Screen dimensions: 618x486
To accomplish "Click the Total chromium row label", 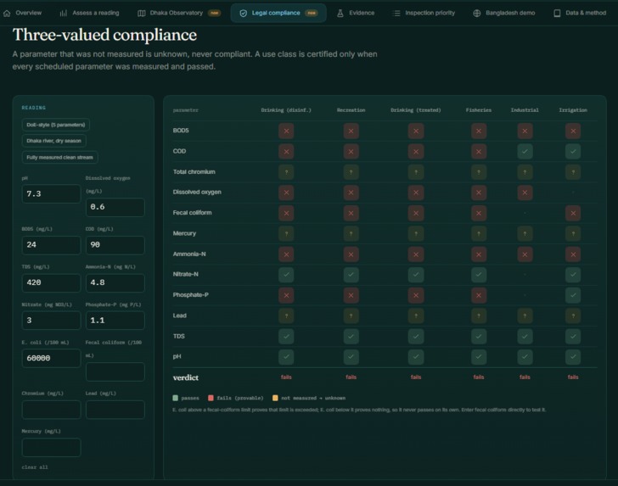I will (194, 171).
